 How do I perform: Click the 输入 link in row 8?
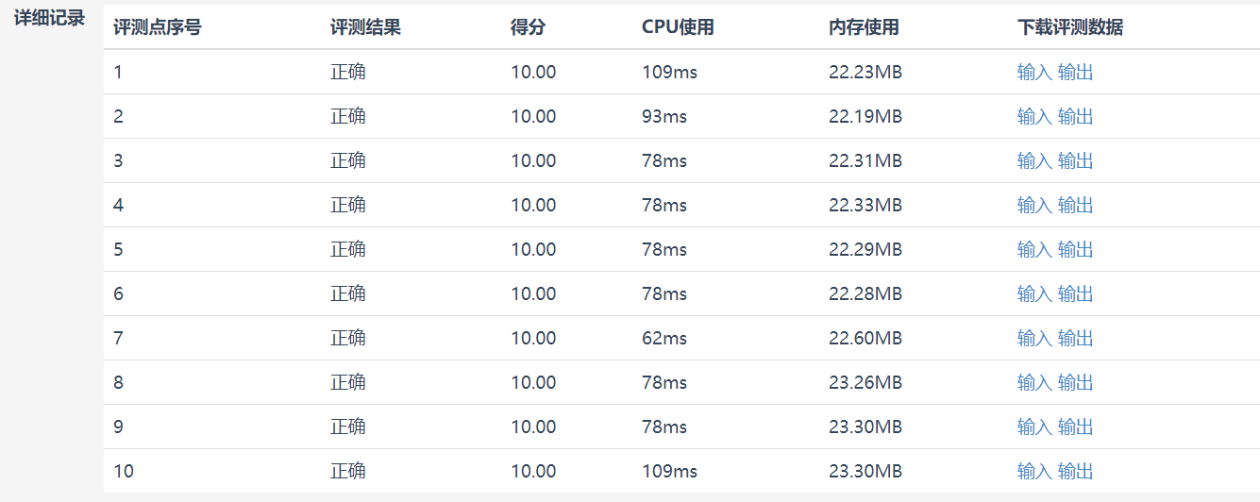click(1034, 382)
